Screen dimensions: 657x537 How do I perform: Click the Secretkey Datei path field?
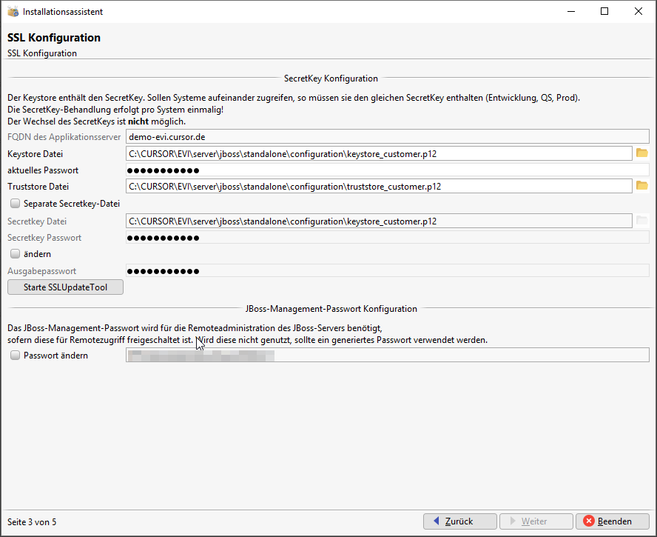point(379,221)
